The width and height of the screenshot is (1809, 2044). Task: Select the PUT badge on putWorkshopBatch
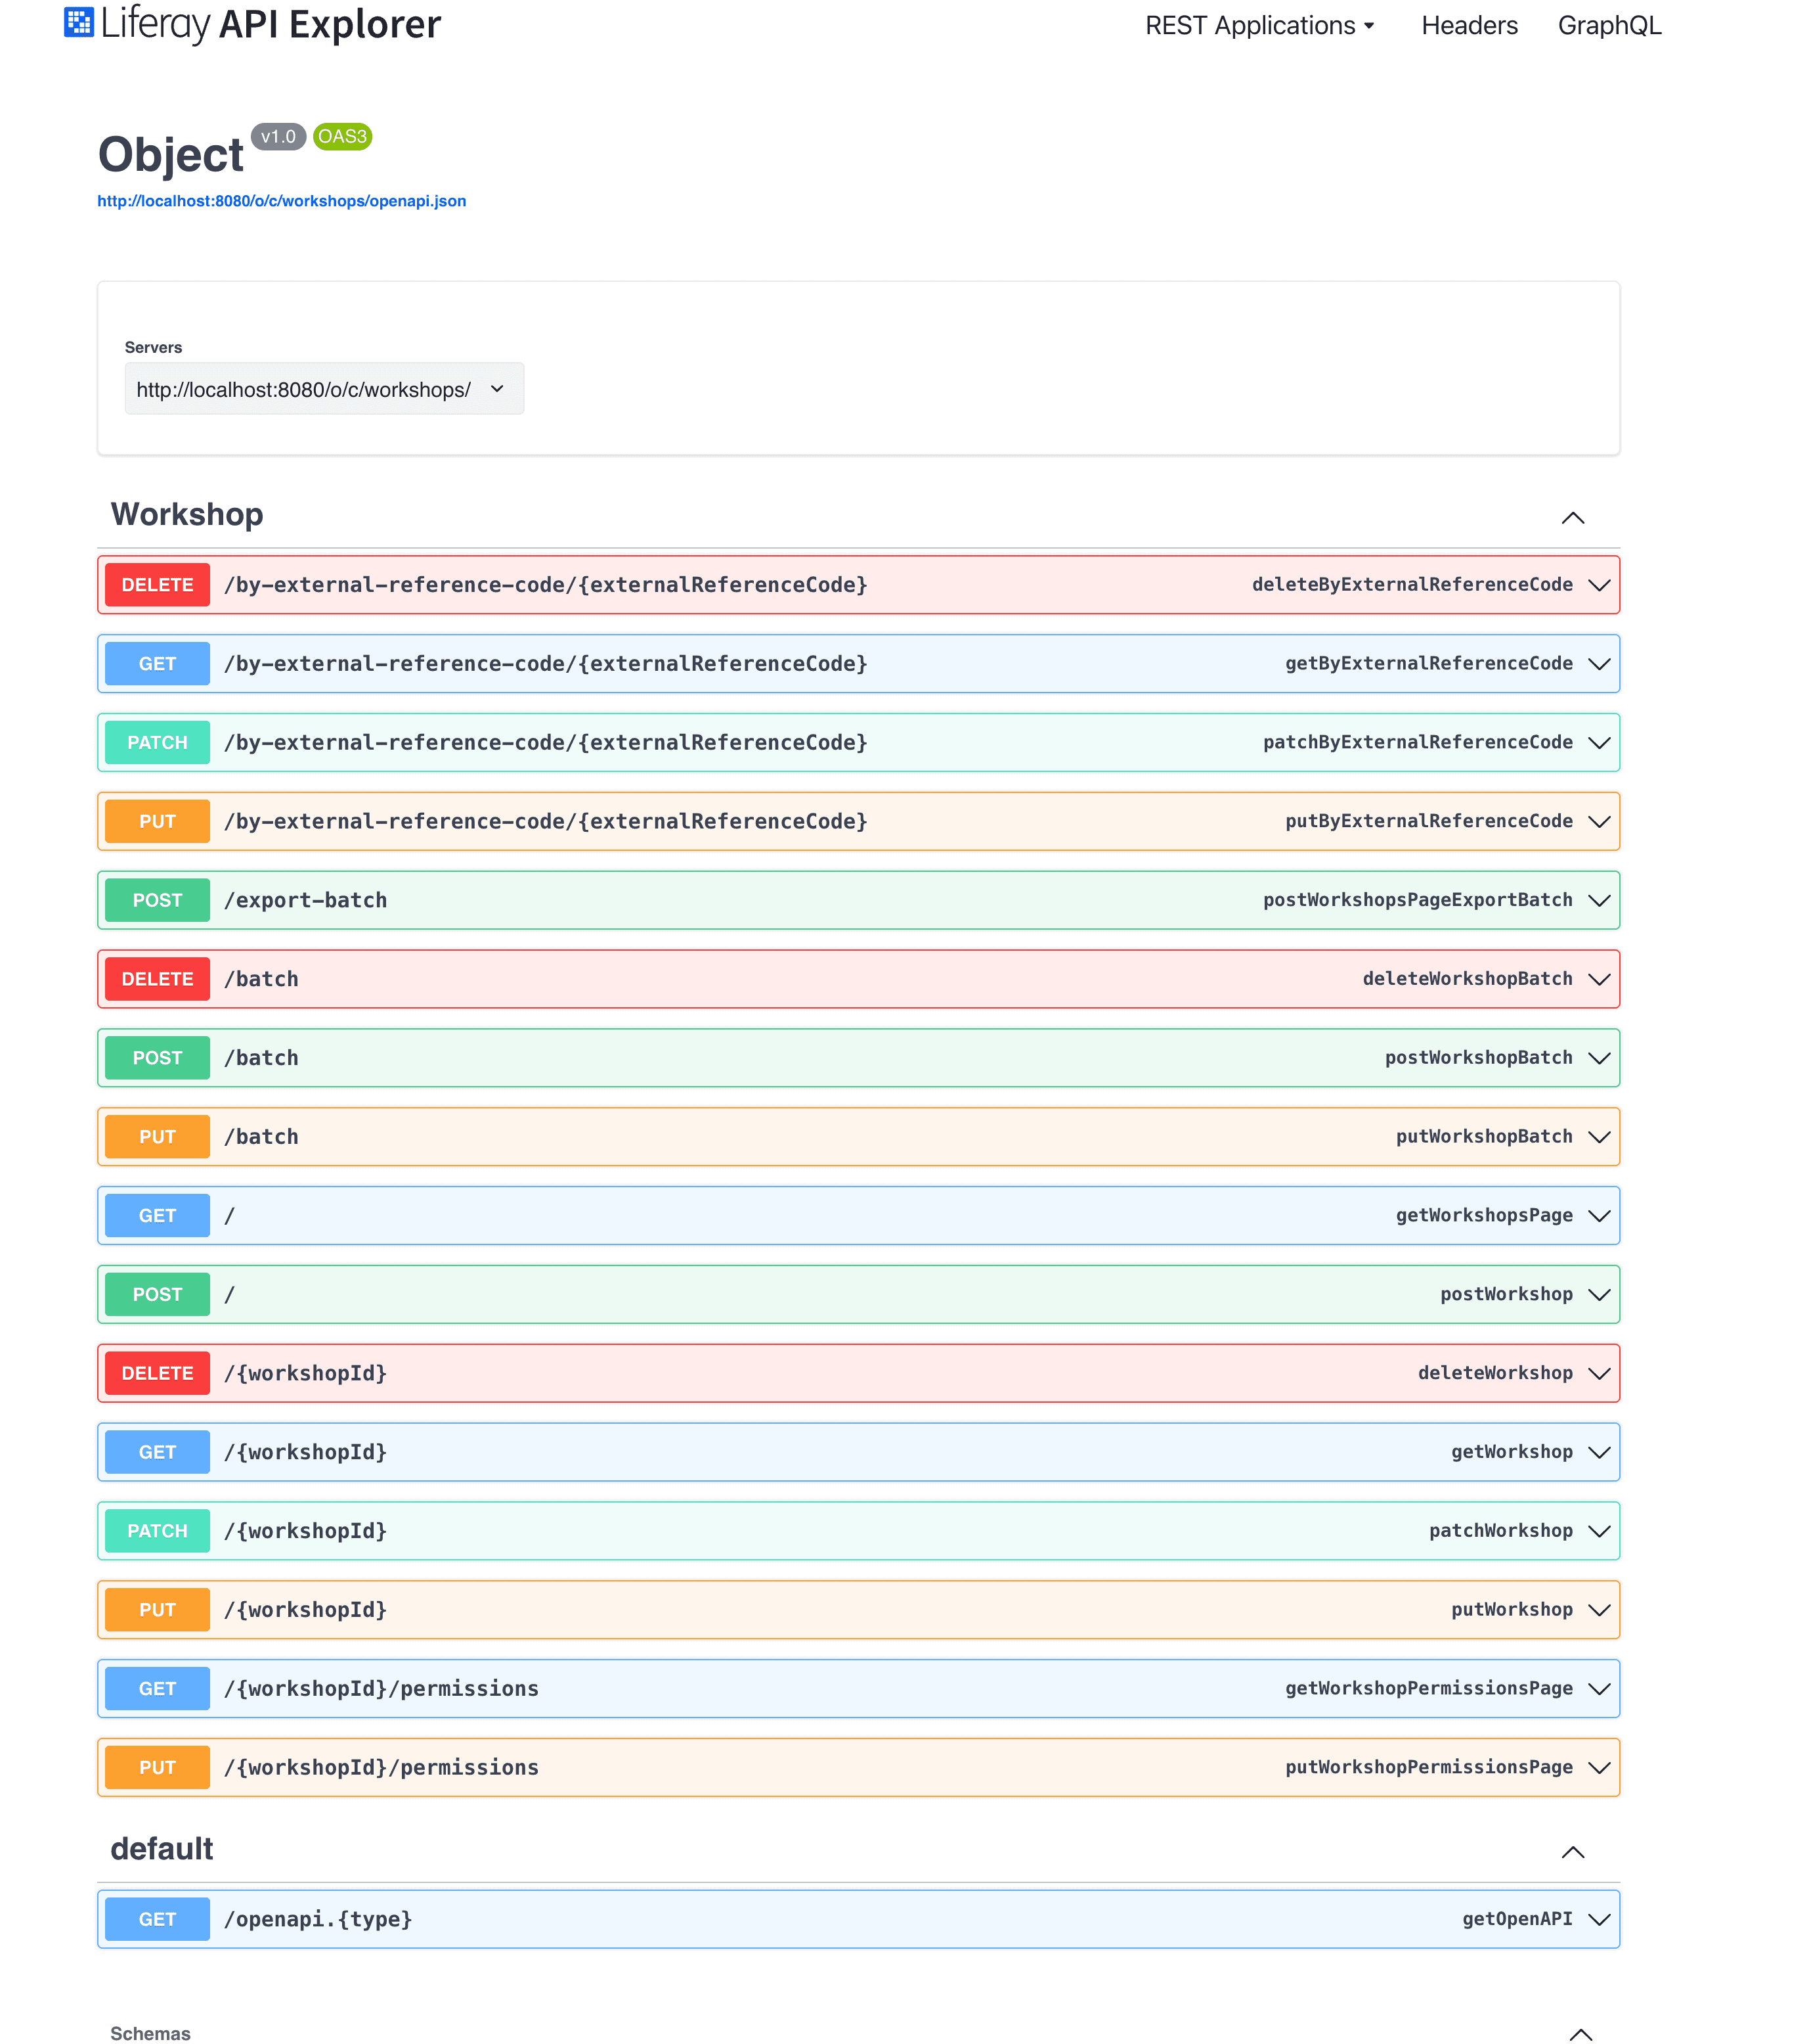pyautogui.click(x=157, y=1136)
